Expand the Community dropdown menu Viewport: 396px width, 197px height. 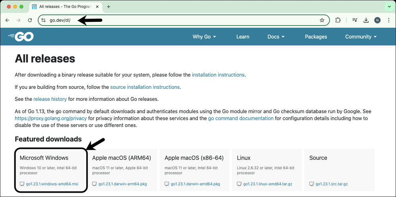click(x=360, y=37)
